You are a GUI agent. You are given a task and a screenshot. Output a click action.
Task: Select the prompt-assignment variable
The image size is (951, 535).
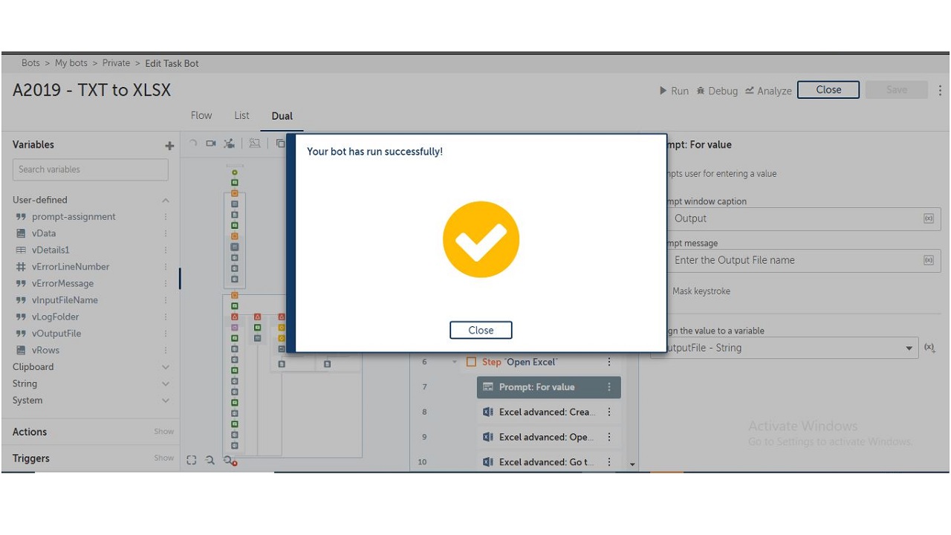(74, 217)
